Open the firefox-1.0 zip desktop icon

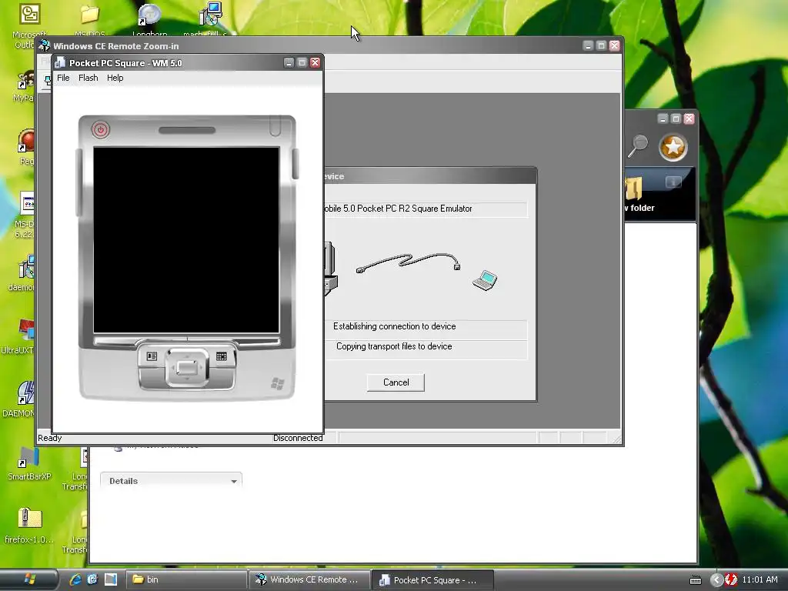click(x=29, y=526)
